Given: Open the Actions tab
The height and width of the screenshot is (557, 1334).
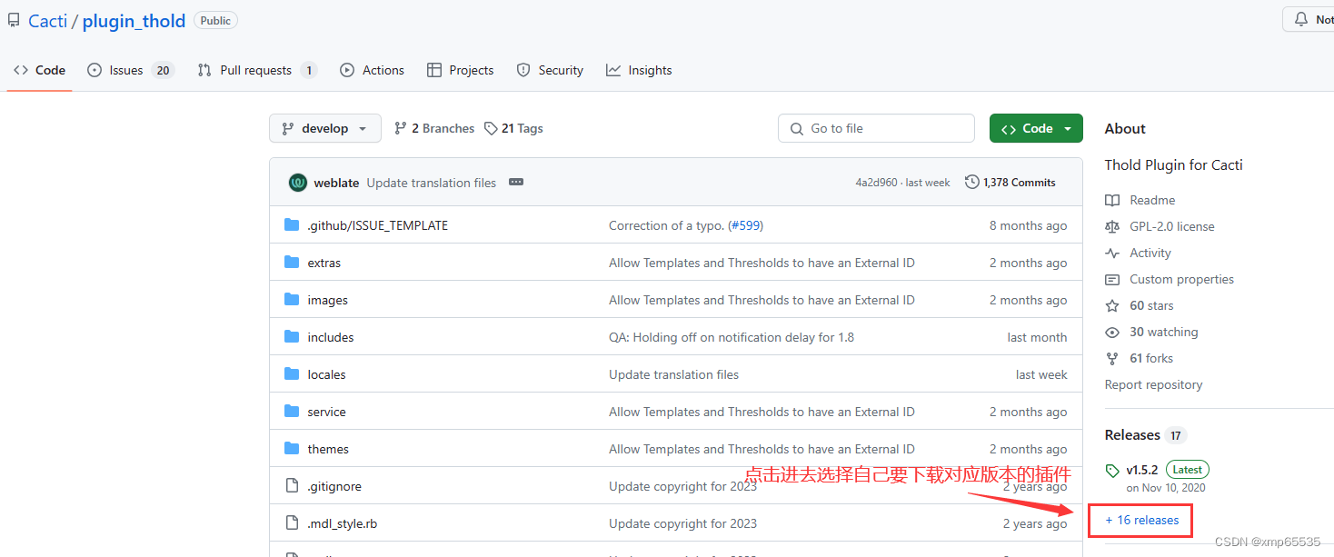Looking at the screenshot, I should pyautogui.click(x=372, y=70).
